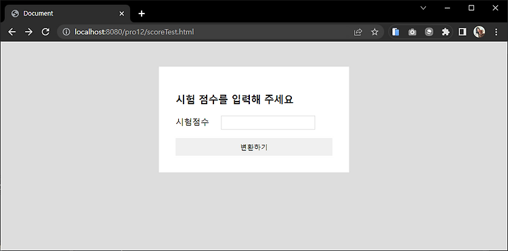
Task: Open a new browser tab
Action: click(142, 14)
